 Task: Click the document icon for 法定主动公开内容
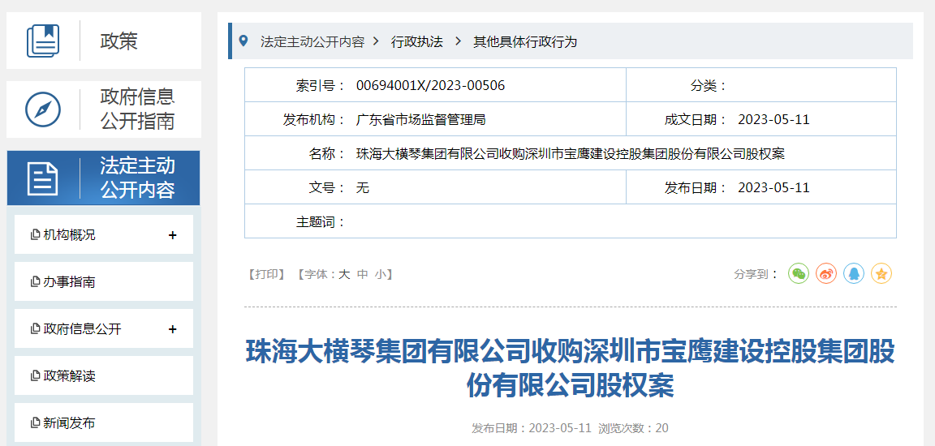tap(43, 178)
